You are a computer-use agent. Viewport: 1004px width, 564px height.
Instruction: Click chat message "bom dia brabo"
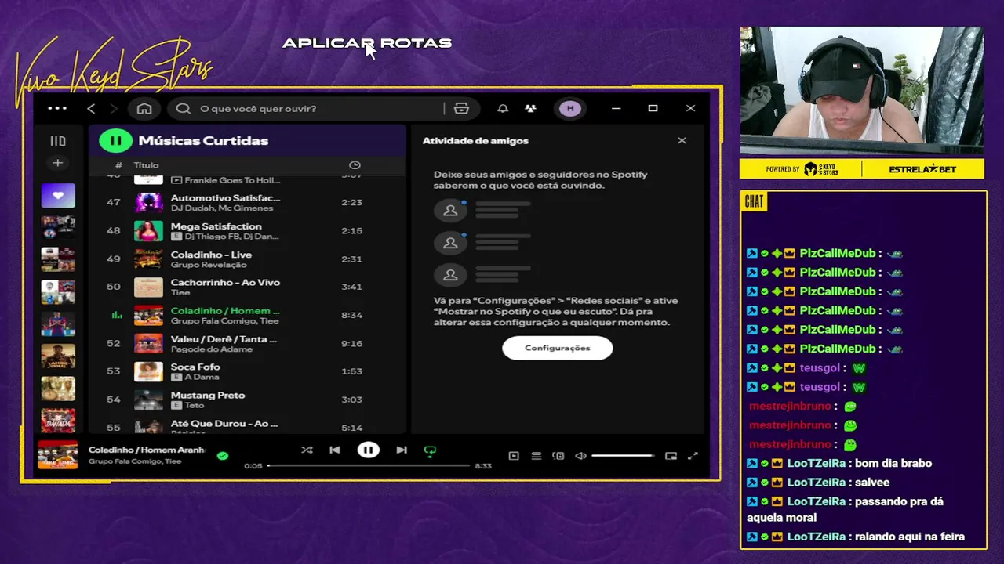(x=893, y=463)
